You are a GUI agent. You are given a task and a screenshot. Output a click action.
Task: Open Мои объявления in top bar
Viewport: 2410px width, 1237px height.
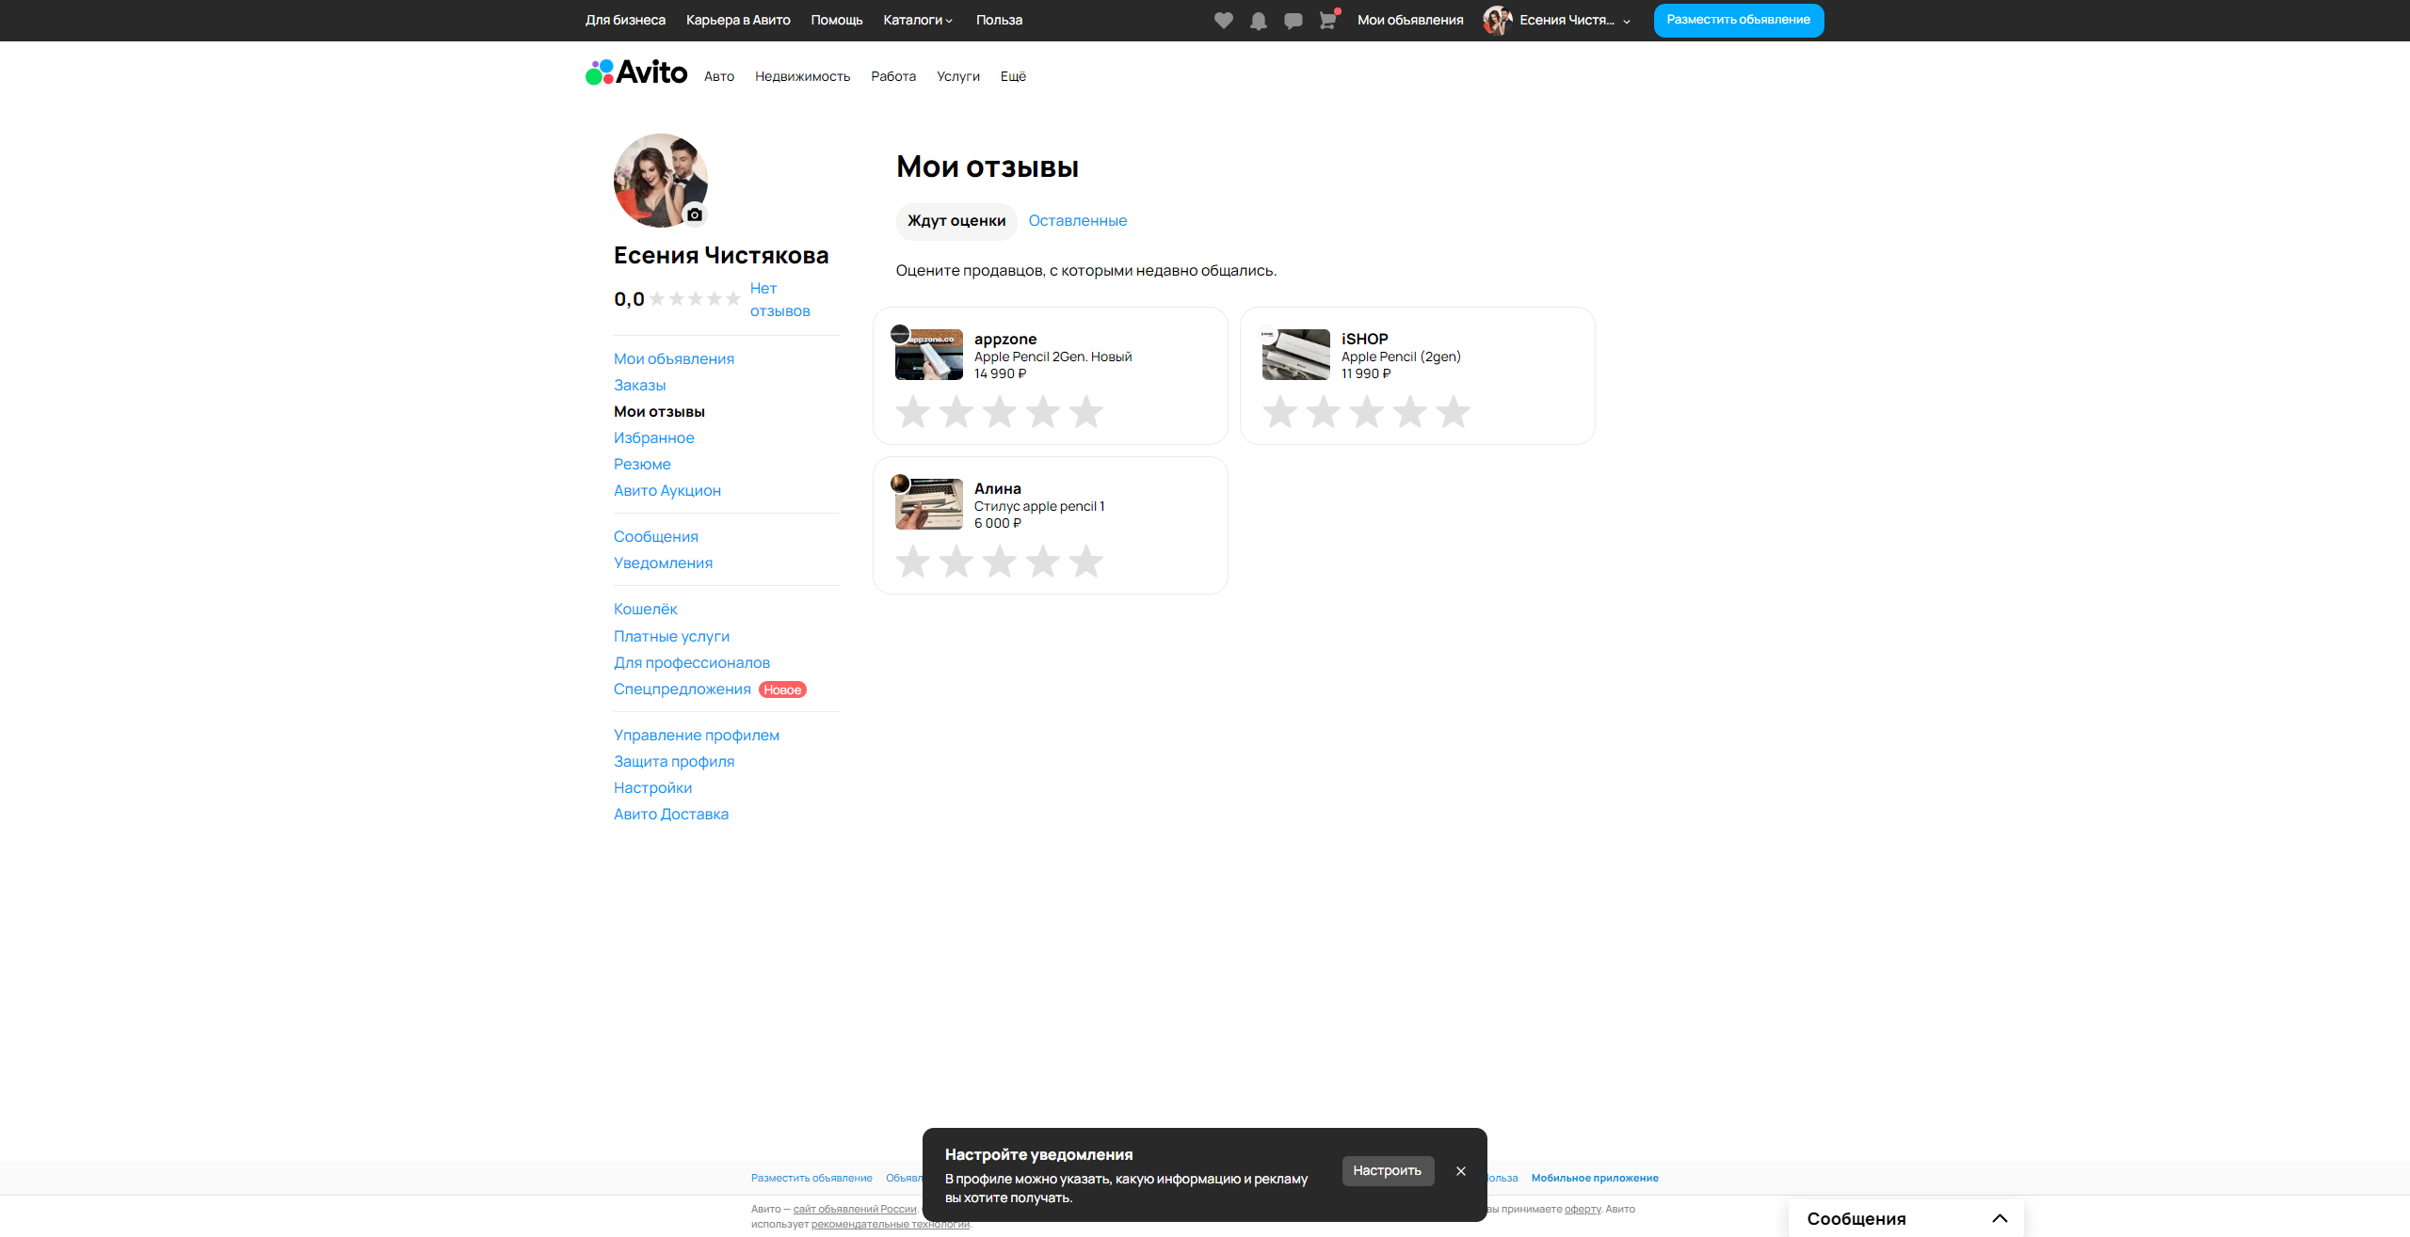point(1410,21)
